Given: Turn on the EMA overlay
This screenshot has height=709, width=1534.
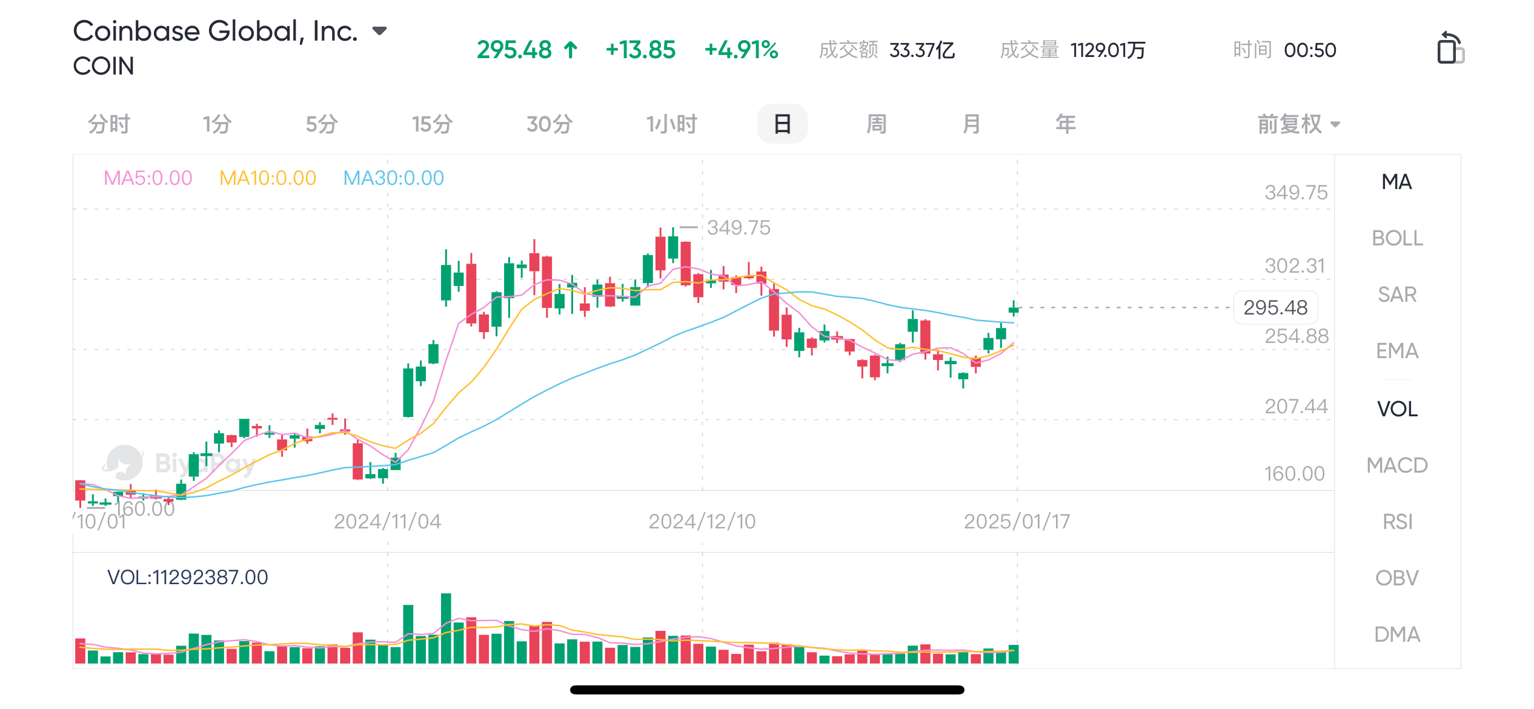Looking at the screenshot, I should (x=1396, y=351).
